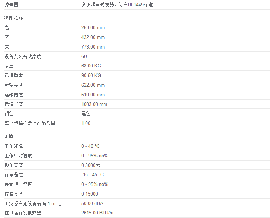Click the 每个运输托盘上产品数量 label
This screenshot has height=218, width=270.
(x=30, y=123)
